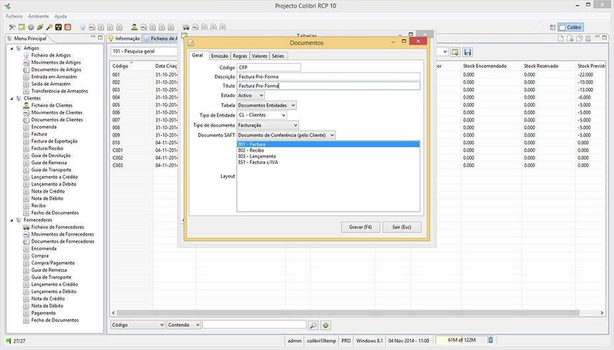Collapse the Clientes tree node
The image size is (614, 350).
point(11,98)
